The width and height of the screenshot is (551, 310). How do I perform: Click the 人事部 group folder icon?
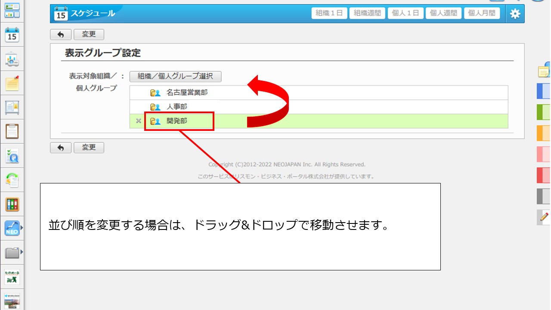click(155, 107)
